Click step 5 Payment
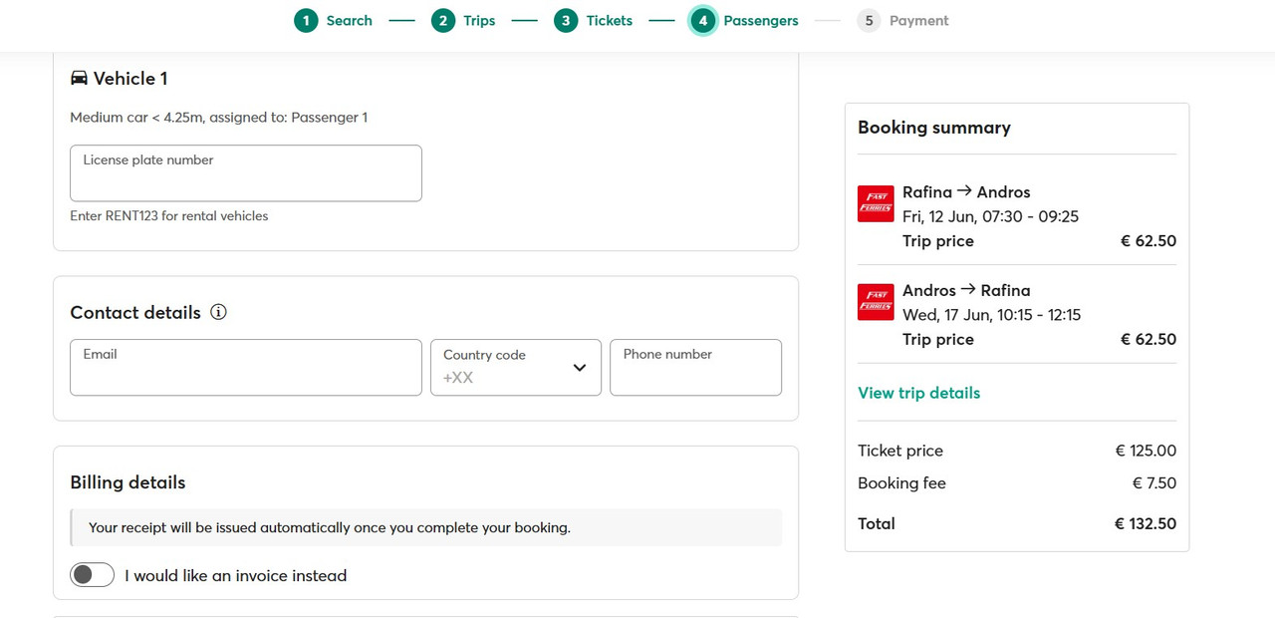1275x618 pixels. (x=902, y=20)
